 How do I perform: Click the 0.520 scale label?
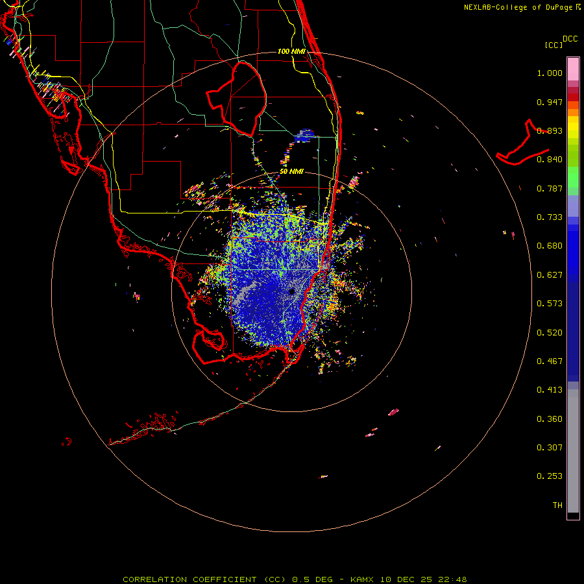tap(550, 333)
